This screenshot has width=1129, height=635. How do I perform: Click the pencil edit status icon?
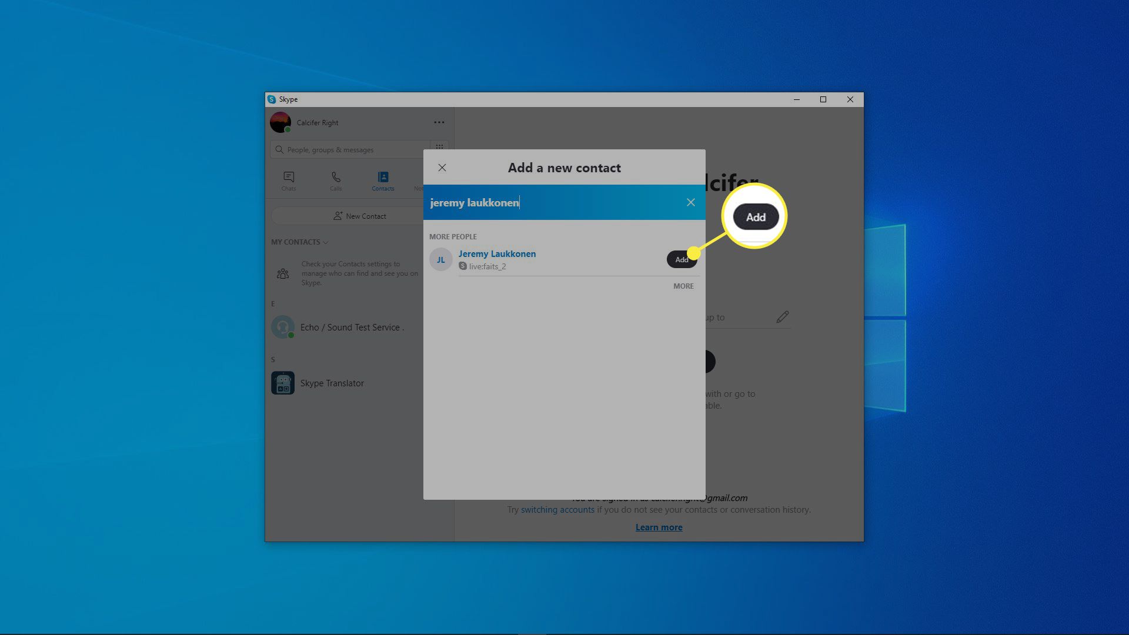782,317
